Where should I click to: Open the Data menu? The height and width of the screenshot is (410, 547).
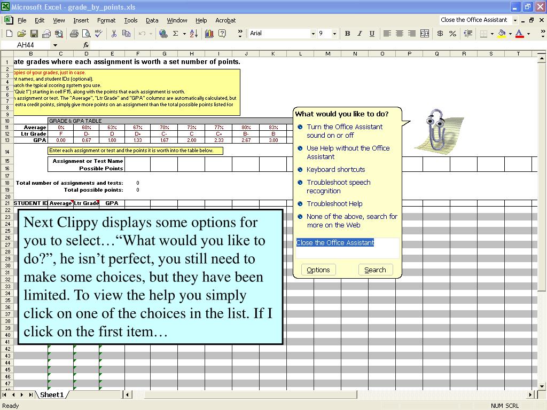pos(152,20)
